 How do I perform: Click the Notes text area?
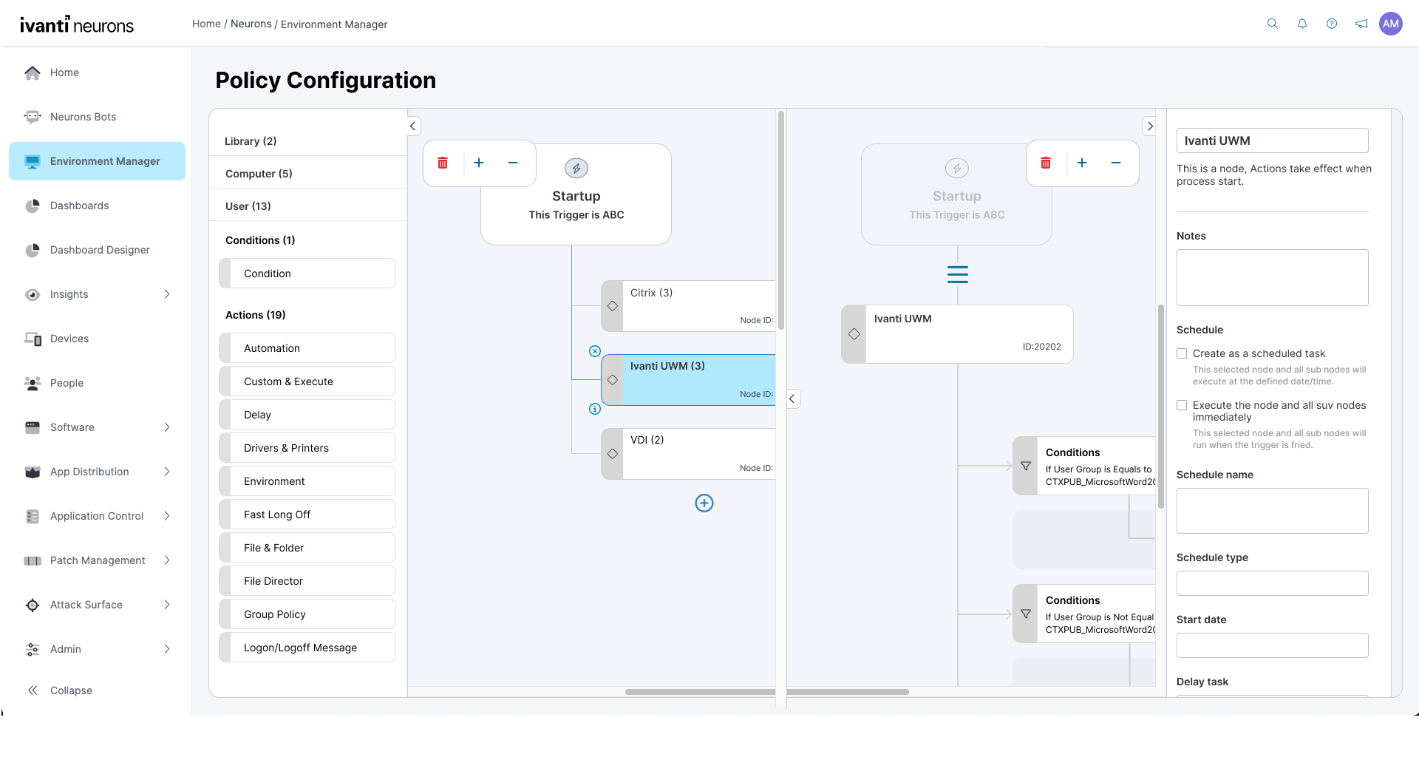point(1273,277)
